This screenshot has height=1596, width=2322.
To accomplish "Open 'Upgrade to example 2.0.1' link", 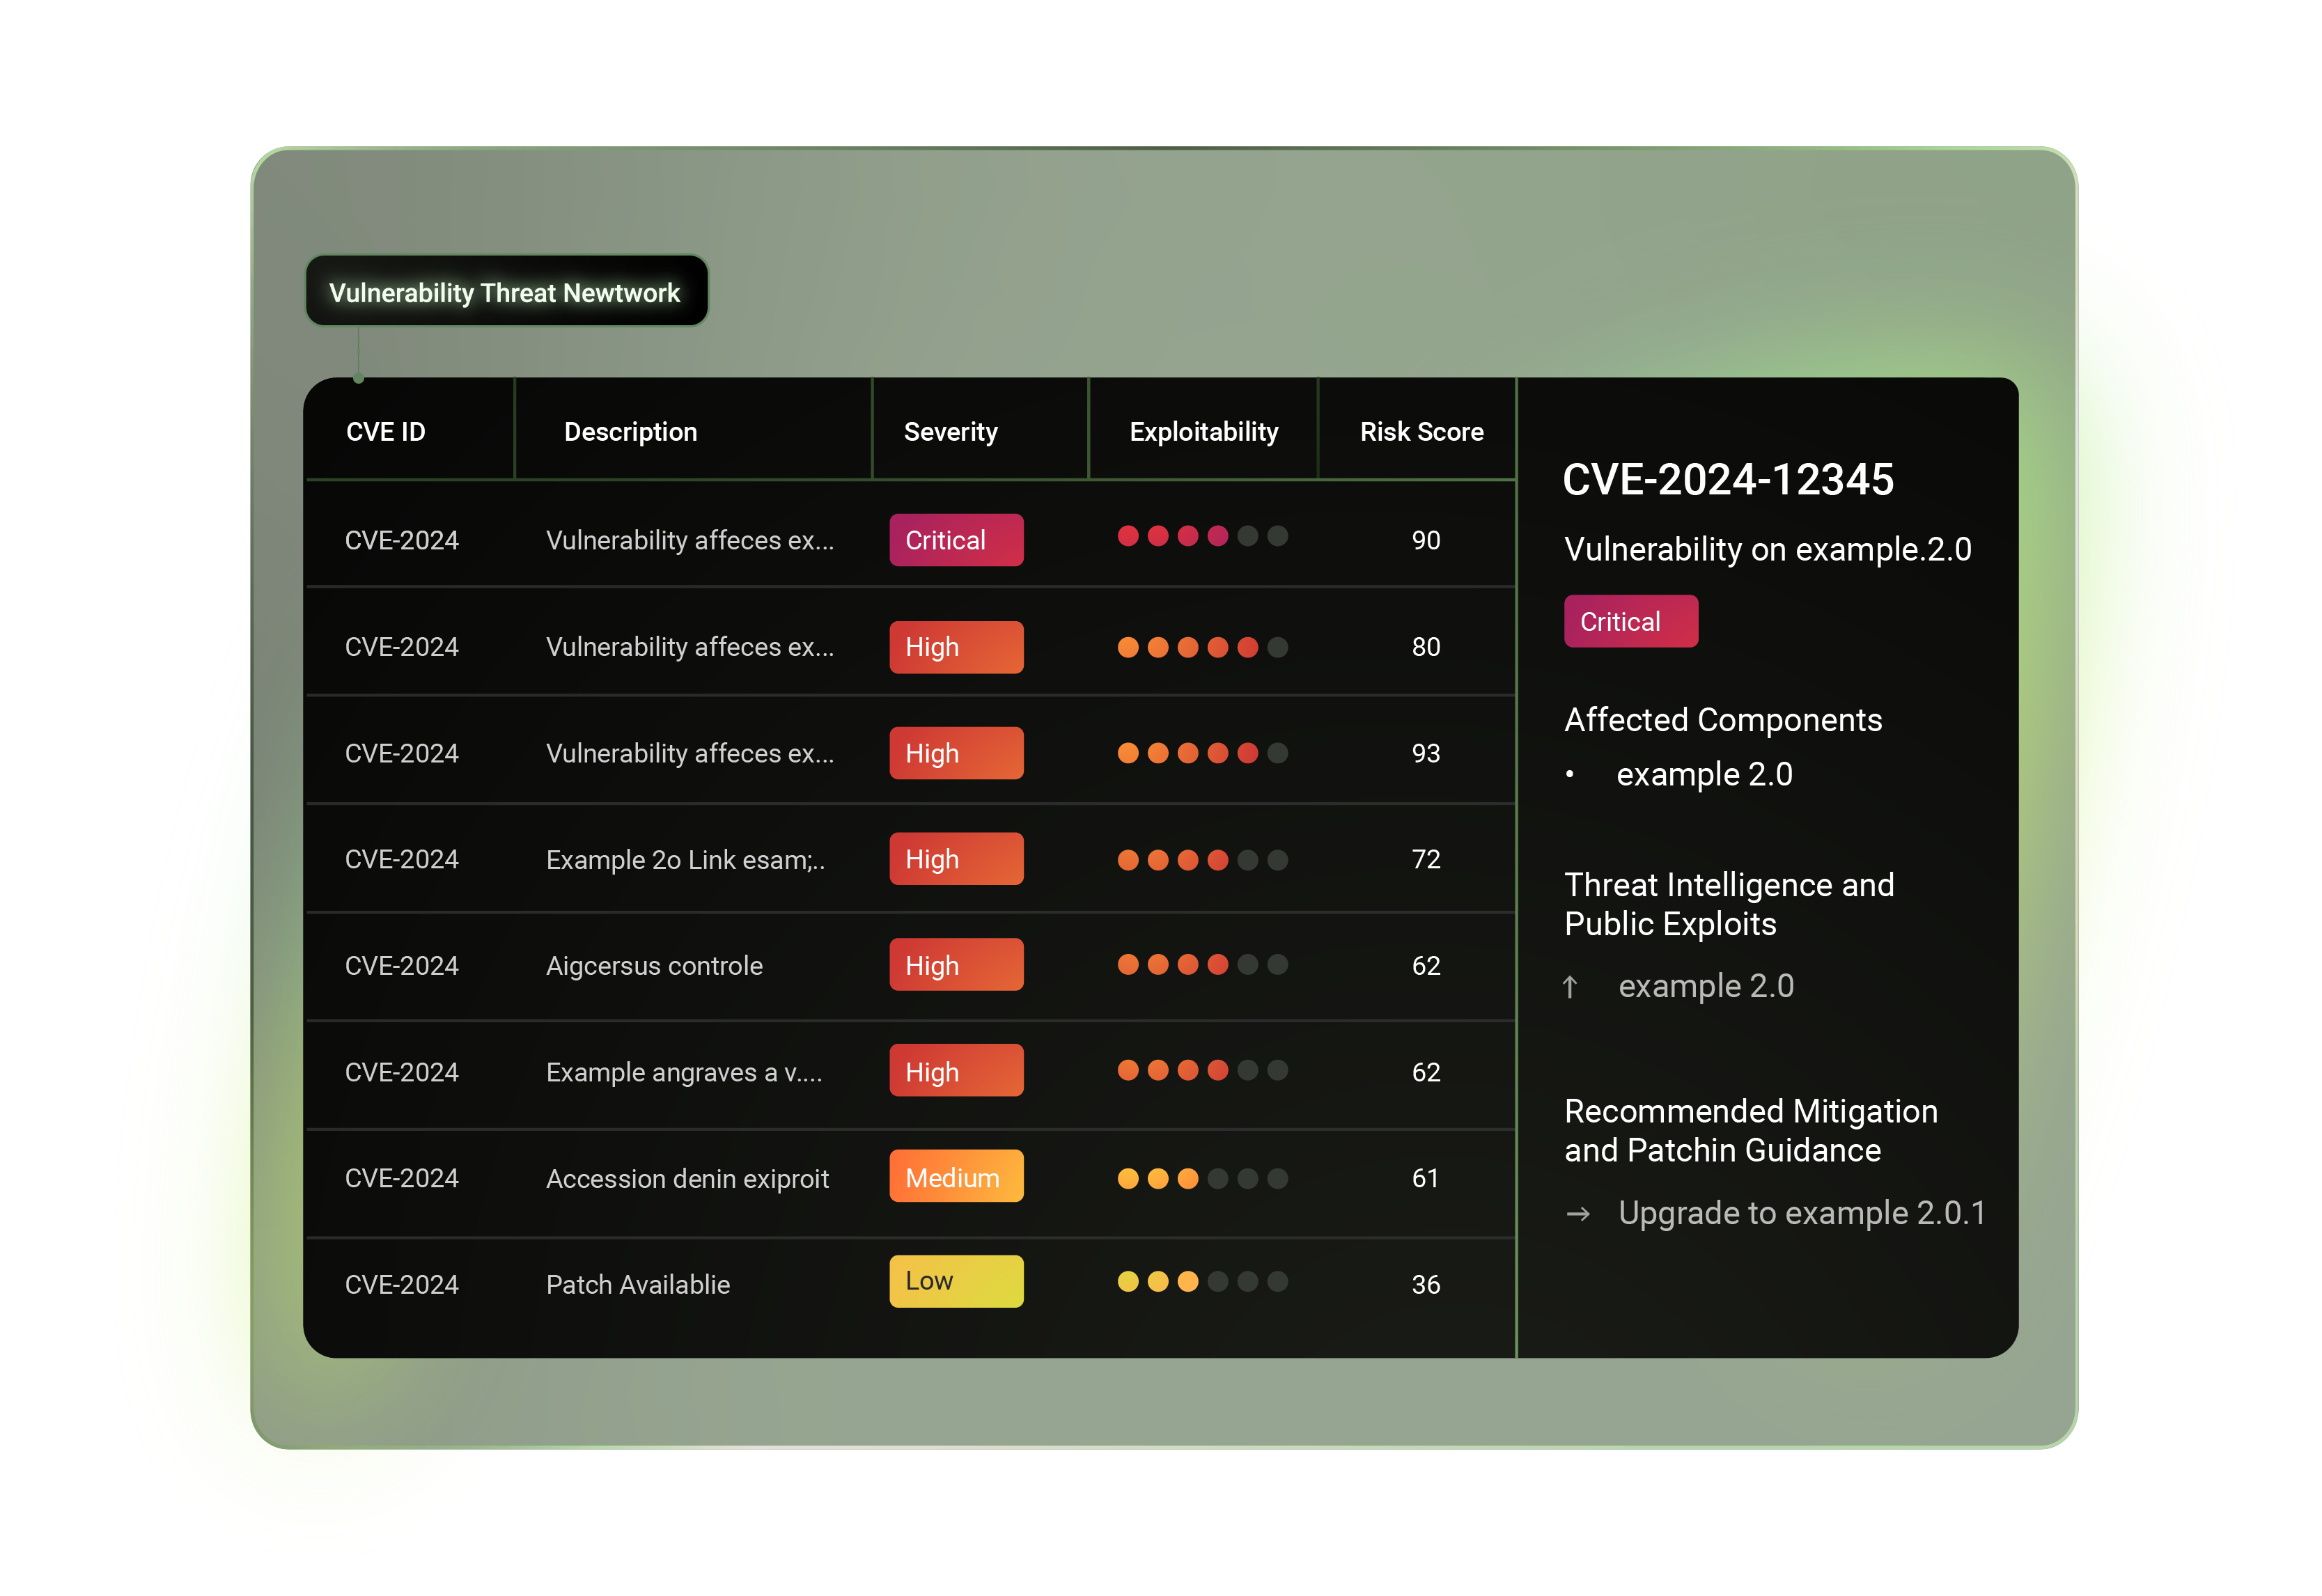I will [x=1802, y=1213].
